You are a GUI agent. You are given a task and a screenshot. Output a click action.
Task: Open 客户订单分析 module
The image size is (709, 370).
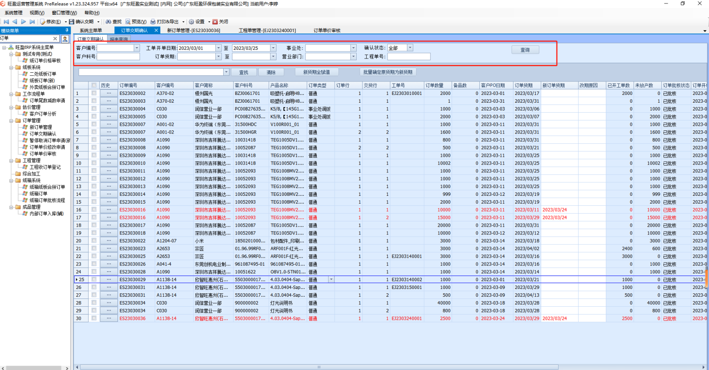click(43, 114)
